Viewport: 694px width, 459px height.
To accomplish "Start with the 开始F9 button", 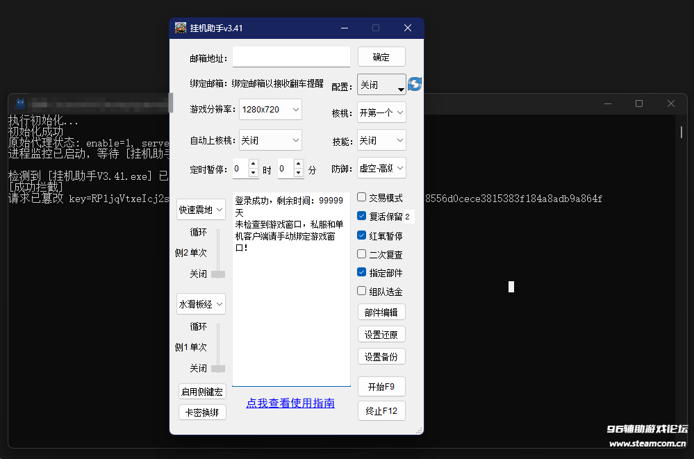I will 381,387.
